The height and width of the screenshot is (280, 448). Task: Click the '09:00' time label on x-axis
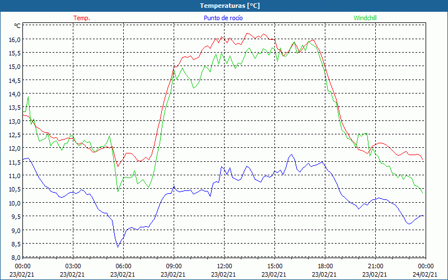[x=174, y=267]
